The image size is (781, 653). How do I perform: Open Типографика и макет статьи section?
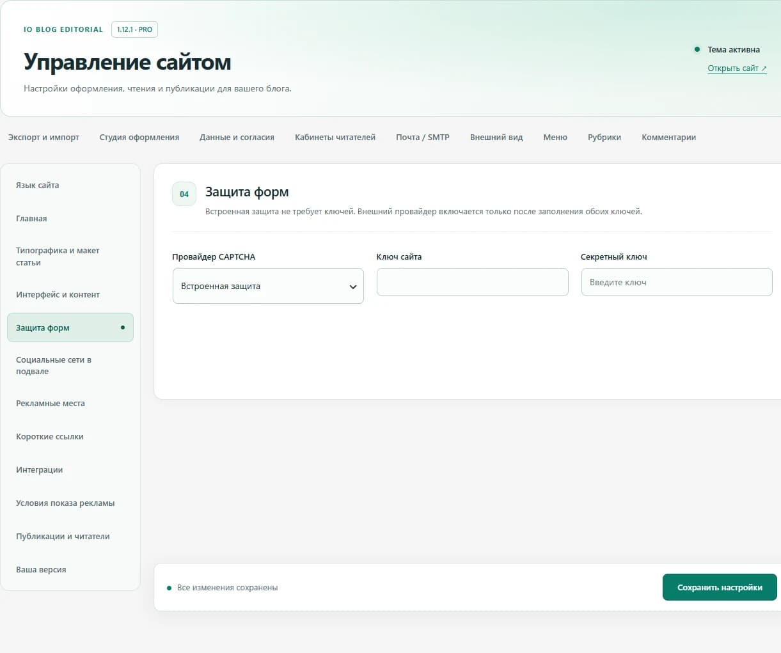point(70,256)
